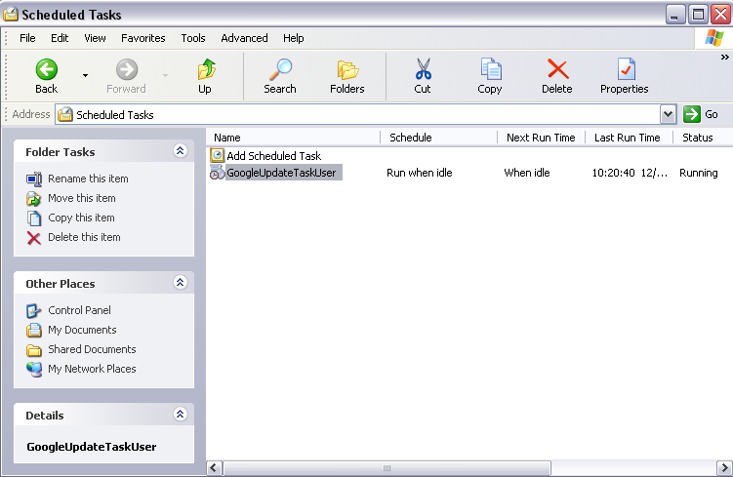Click the Running status cell

pos(699,173)
